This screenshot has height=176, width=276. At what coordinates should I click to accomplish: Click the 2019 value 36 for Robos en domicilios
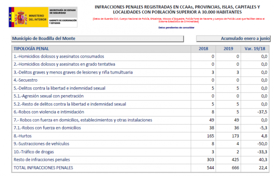pyautogui.click(x=237, y=128)
